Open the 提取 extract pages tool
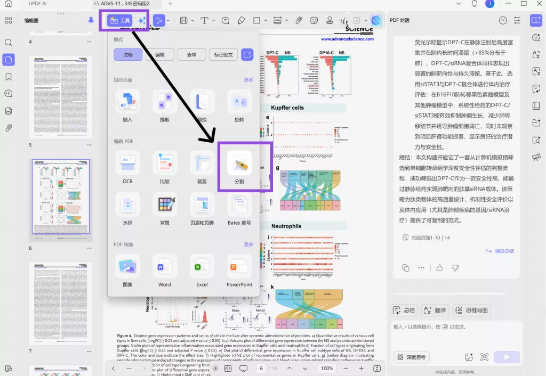This screenshot has width=546, height=376. tap(165, 106)
